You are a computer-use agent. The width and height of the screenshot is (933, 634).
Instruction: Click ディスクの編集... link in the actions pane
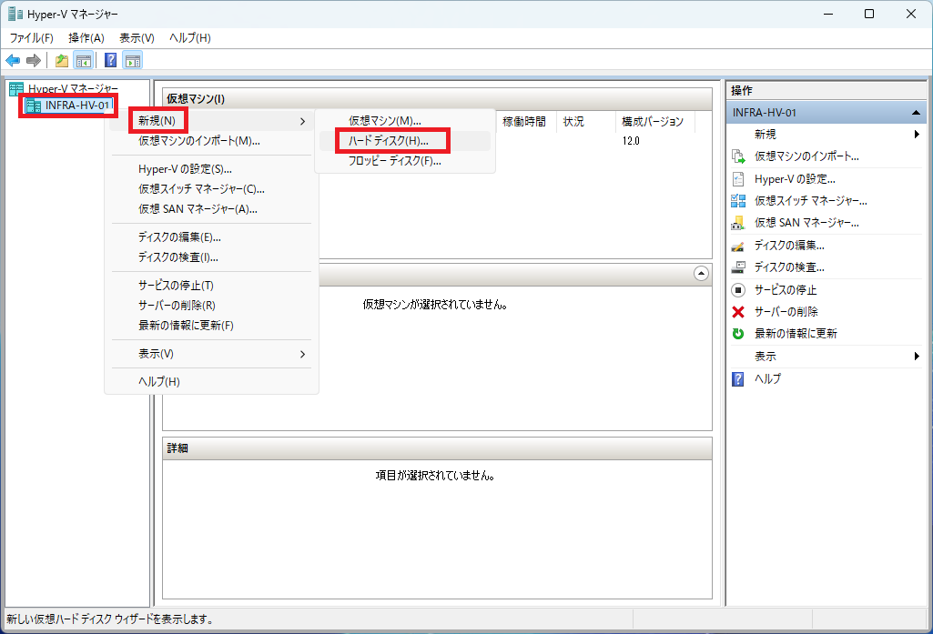point(789,246)
